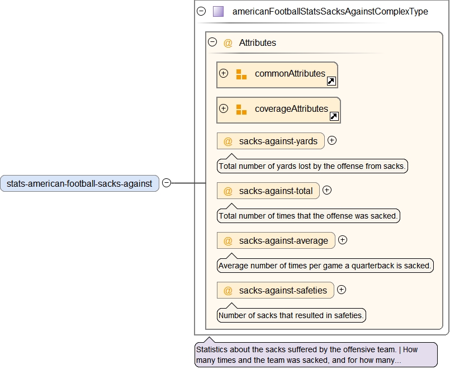Expand the sacks-against-average attribute
The width and height of the screenshot is (450, 369).
coord(343,240)
